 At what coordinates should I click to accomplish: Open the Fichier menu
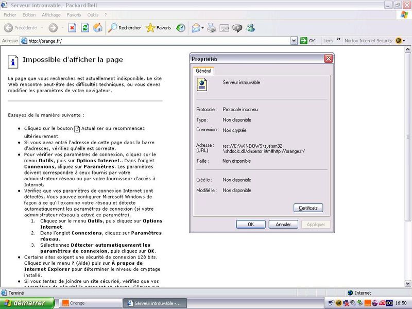pyautogui.click(x=10, y=15)
